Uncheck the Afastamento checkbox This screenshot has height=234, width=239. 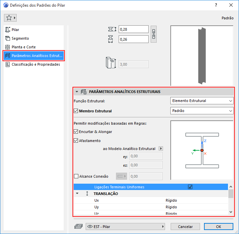click(76, 140)
